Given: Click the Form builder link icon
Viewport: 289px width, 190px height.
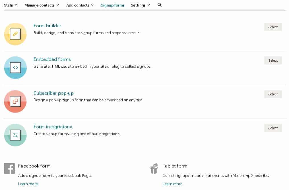Looking at the screenshot, I should [15, 34].
